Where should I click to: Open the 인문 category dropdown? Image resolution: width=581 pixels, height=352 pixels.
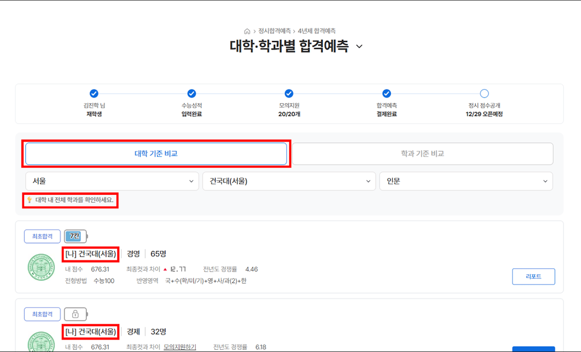coord(466,181)
